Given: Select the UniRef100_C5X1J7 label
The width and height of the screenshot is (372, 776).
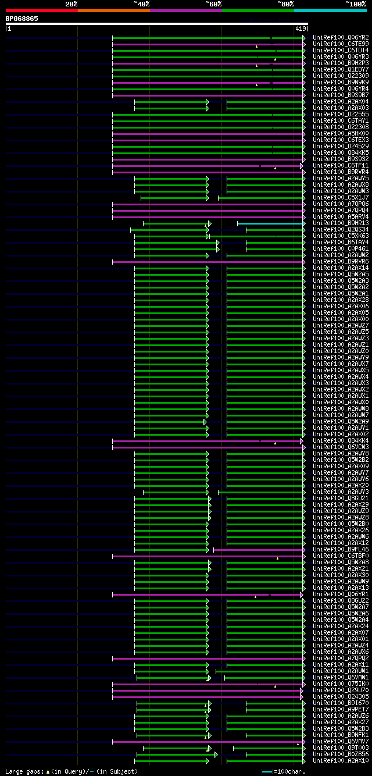Looking at the screenshot, I should coord(341,198).
